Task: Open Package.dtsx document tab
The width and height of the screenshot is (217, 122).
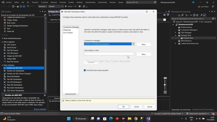Action: (54, 12)
